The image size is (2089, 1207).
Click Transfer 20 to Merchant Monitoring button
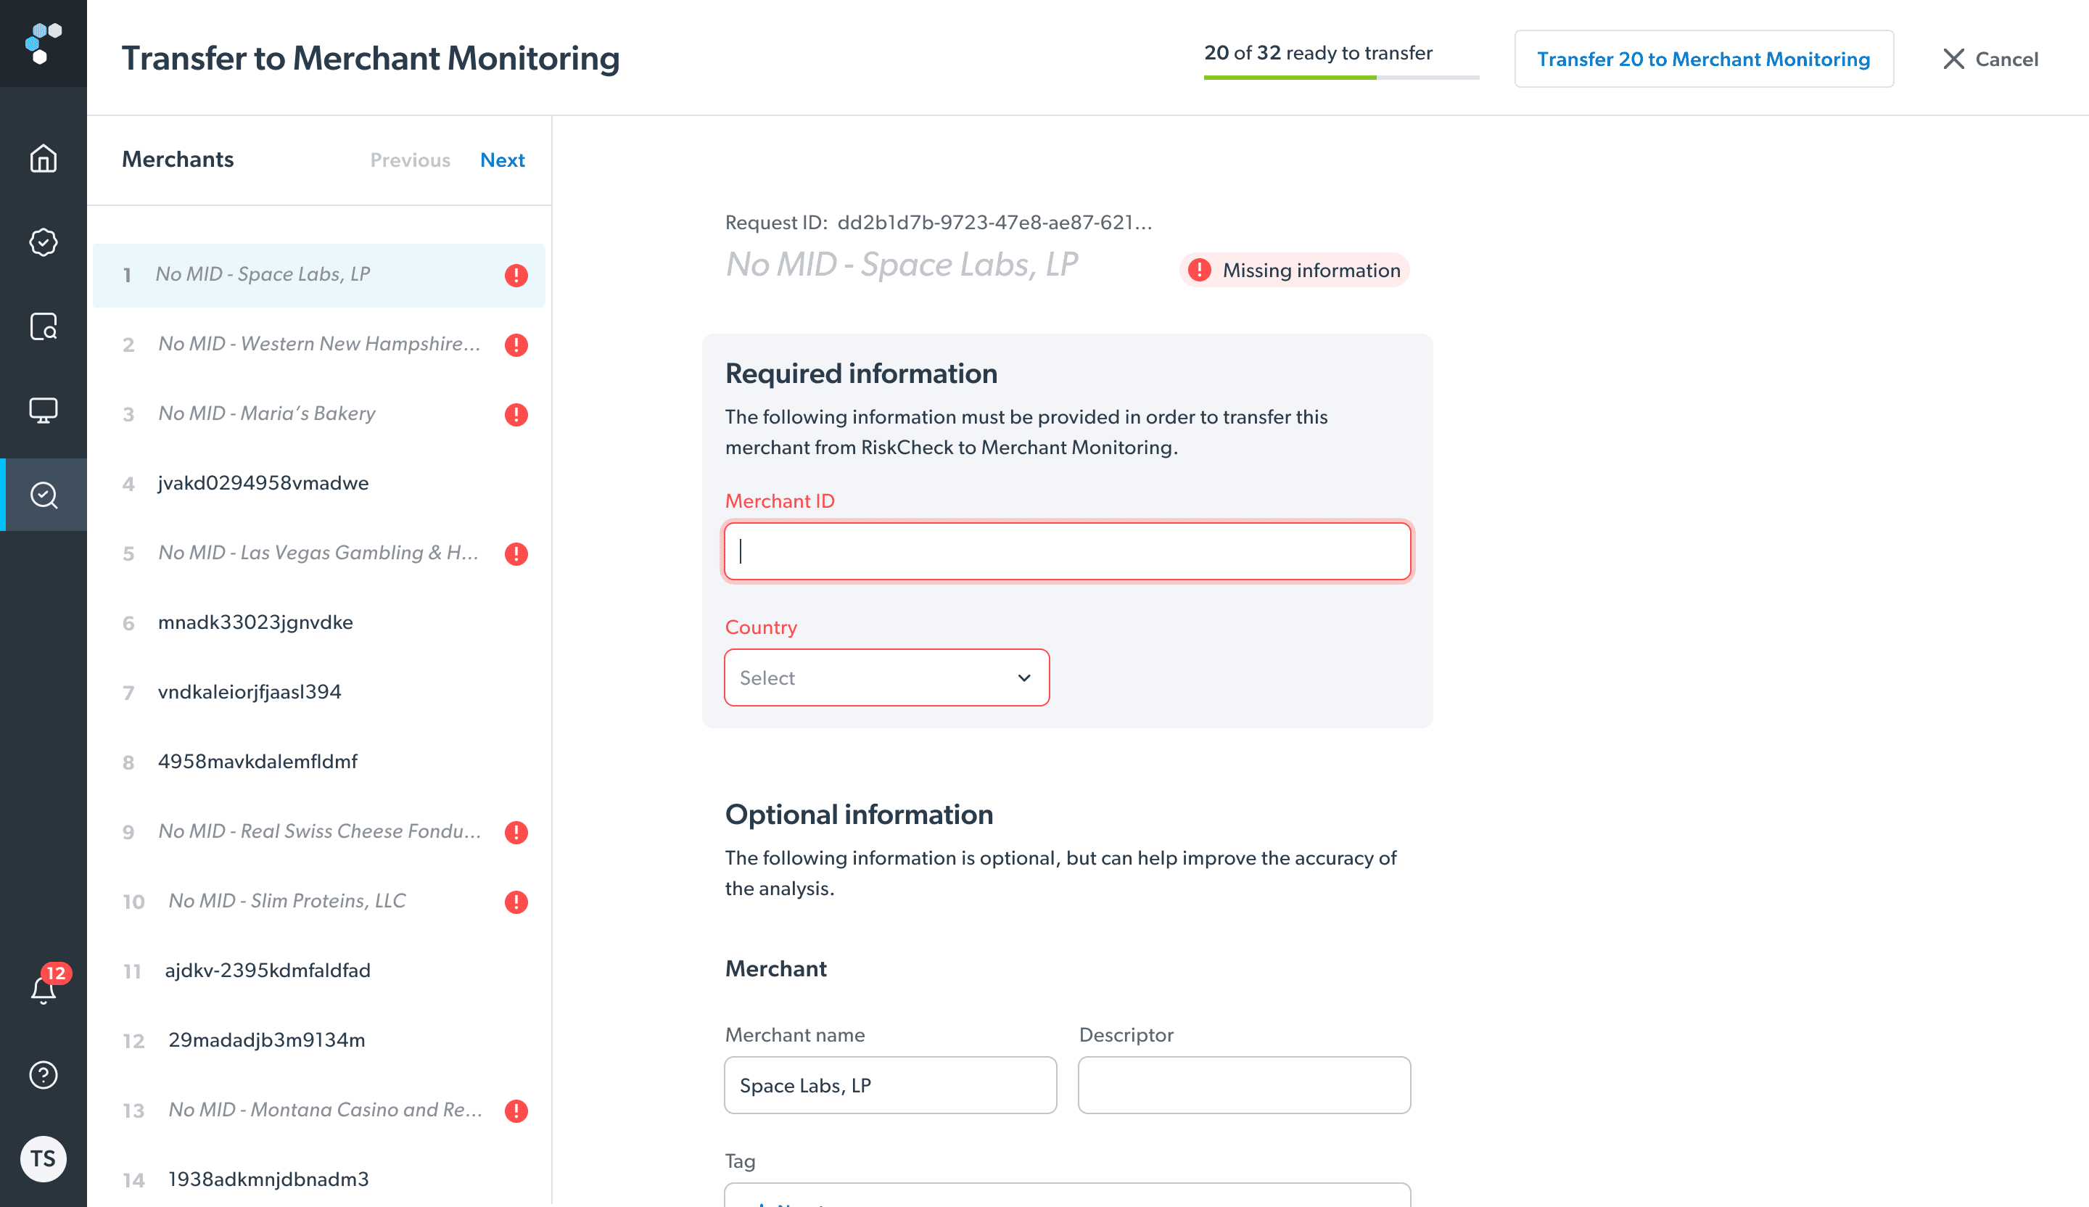1702,59
